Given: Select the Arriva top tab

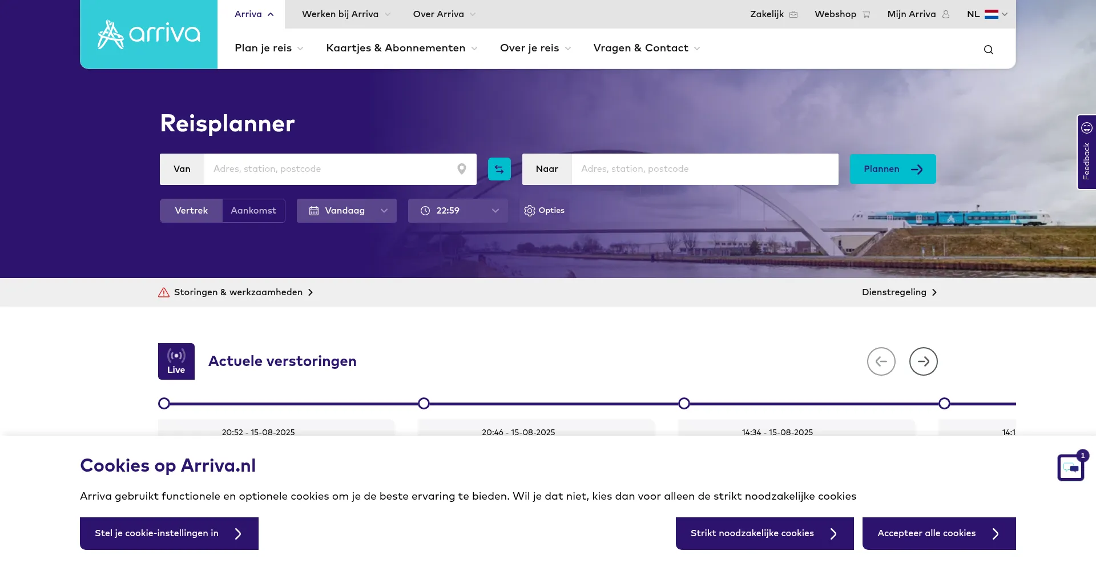Looking at the screenshot, I should [x=251, y=14].
